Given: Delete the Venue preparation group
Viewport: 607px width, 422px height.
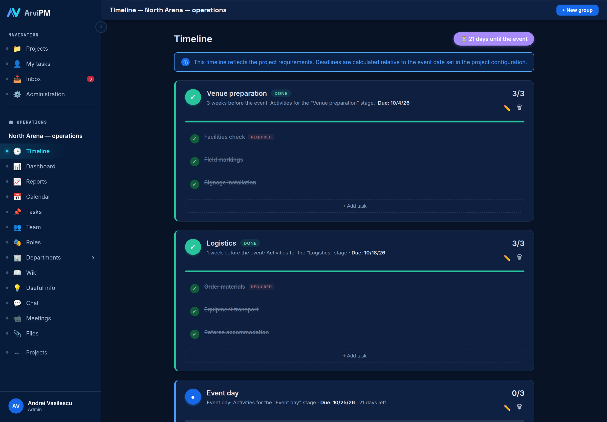Looking at the screenshot, I should [x=519, y=107].
